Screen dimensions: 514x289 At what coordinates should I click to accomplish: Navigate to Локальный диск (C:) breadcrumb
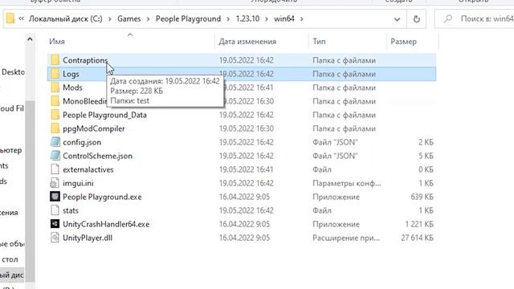coord(66,18)
